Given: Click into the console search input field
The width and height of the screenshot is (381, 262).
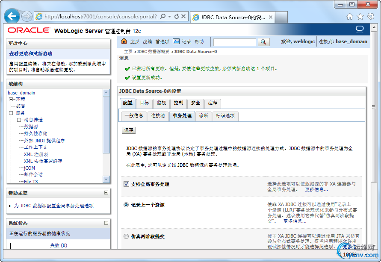Looking at the screenshot, I should (234, 42).
